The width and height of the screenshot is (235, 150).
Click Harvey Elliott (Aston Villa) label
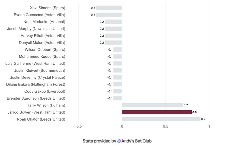(43, 36)
